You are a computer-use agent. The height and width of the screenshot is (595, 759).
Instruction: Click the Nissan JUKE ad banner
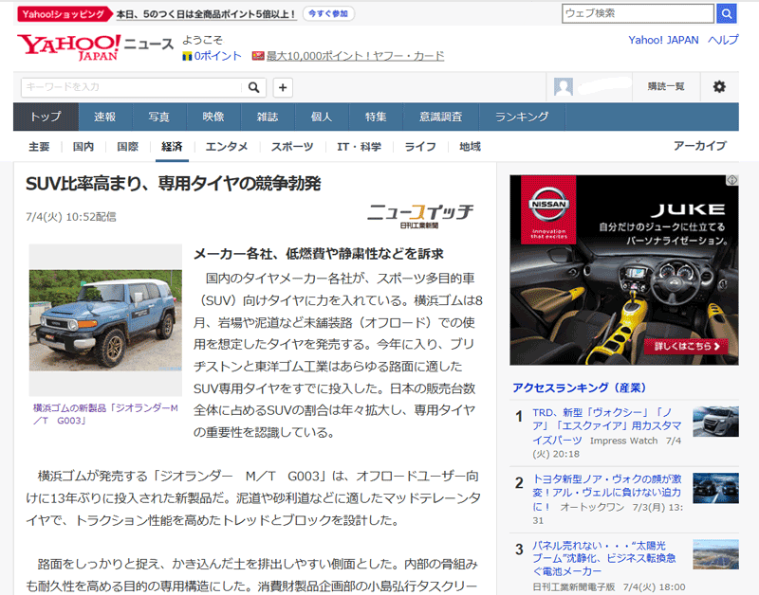[x=624, y=270]
